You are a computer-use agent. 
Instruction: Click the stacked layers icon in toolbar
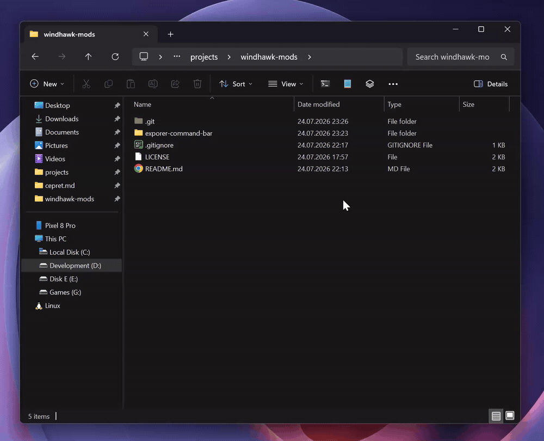[369, 84]
